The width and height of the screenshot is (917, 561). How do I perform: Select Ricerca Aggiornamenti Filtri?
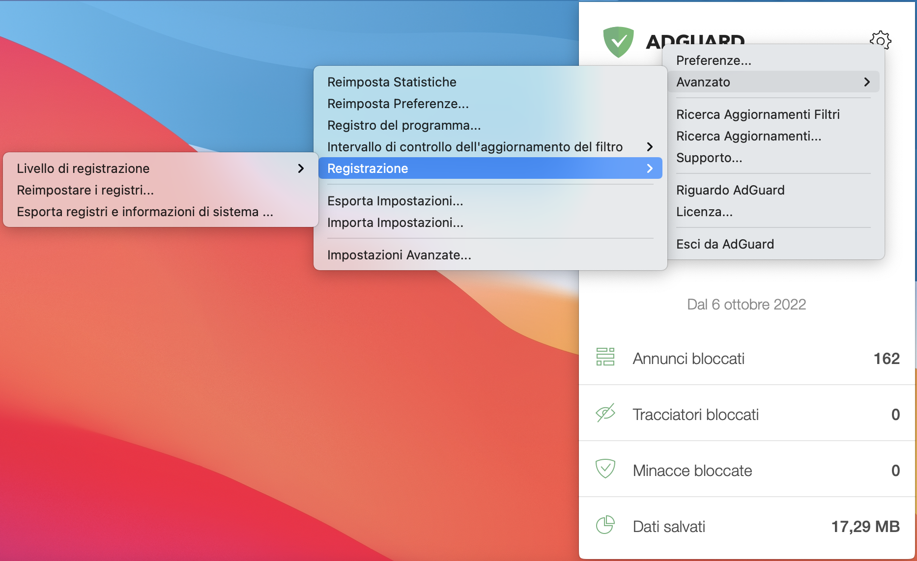point(774,114)
